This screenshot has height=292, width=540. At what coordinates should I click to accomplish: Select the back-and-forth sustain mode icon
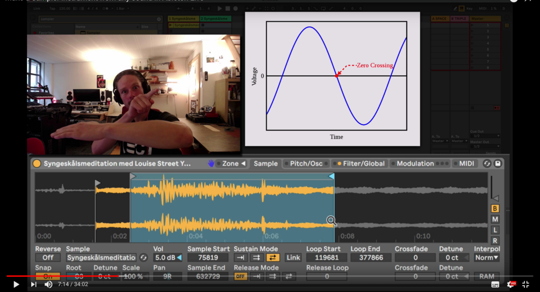pyautogui.click(x=272, y=258)
